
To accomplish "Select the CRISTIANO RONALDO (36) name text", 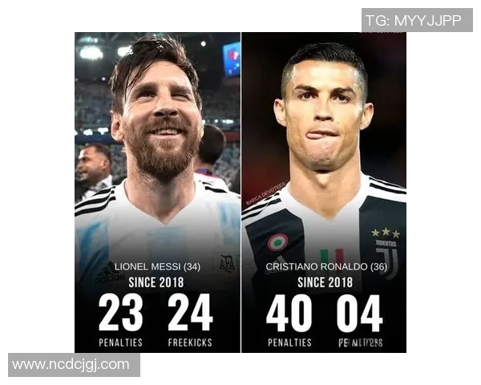I will click(x=326, y=266).
